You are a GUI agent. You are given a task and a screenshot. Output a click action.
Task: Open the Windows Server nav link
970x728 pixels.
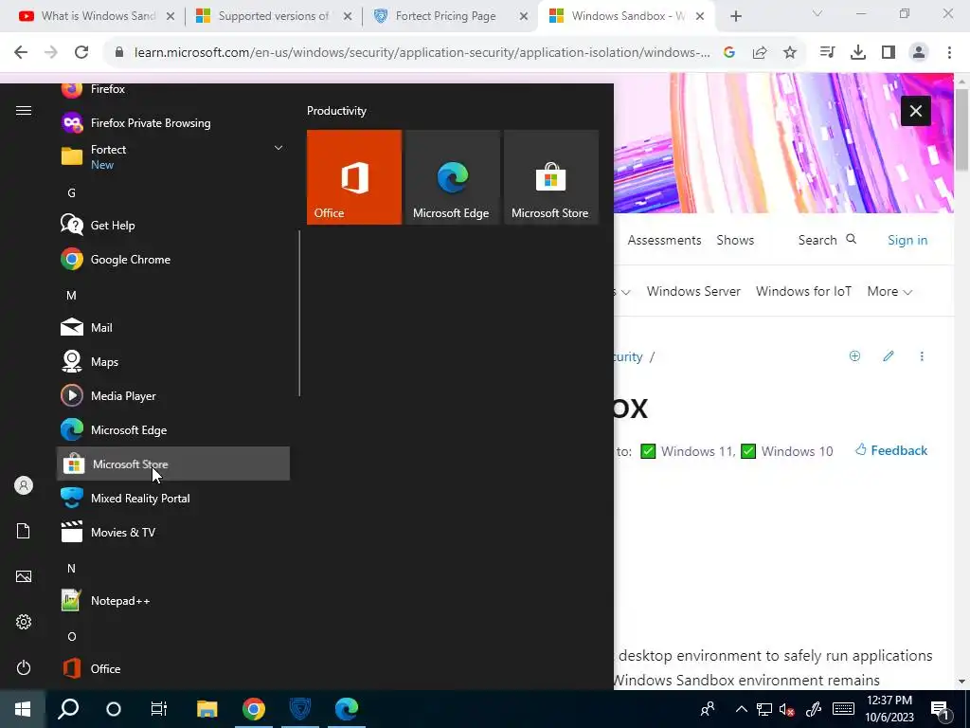[693, 292]
